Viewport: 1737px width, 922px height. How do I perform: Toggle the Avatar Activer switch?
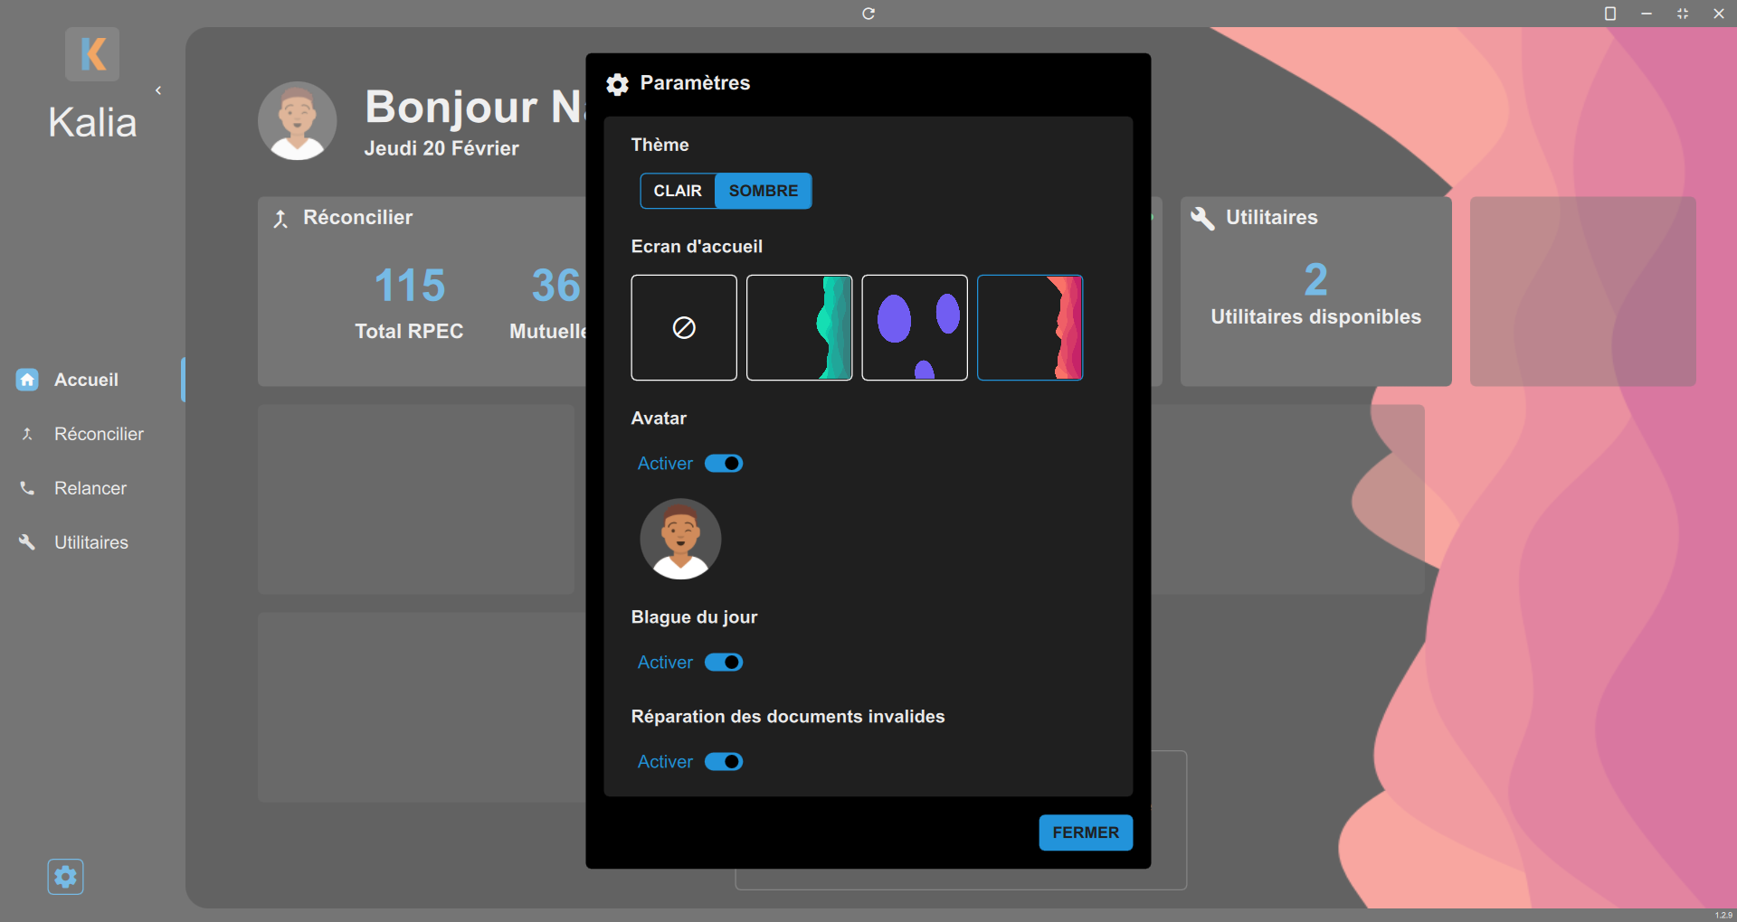tap(724, 464)
